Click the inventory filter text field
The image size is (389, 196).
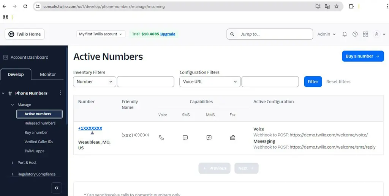[x=145, y=82]
